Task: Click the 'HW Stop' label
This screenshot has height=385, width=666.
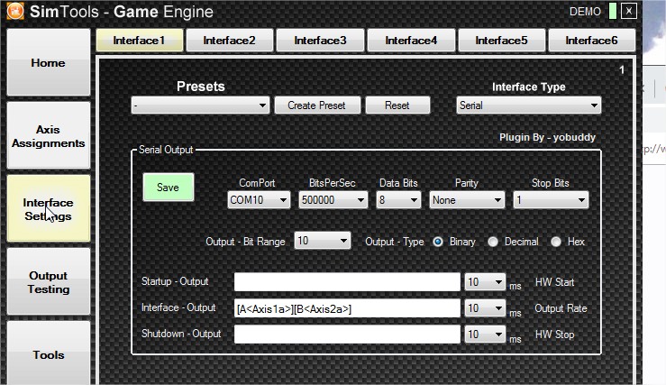Action: [x=554, y=335]
